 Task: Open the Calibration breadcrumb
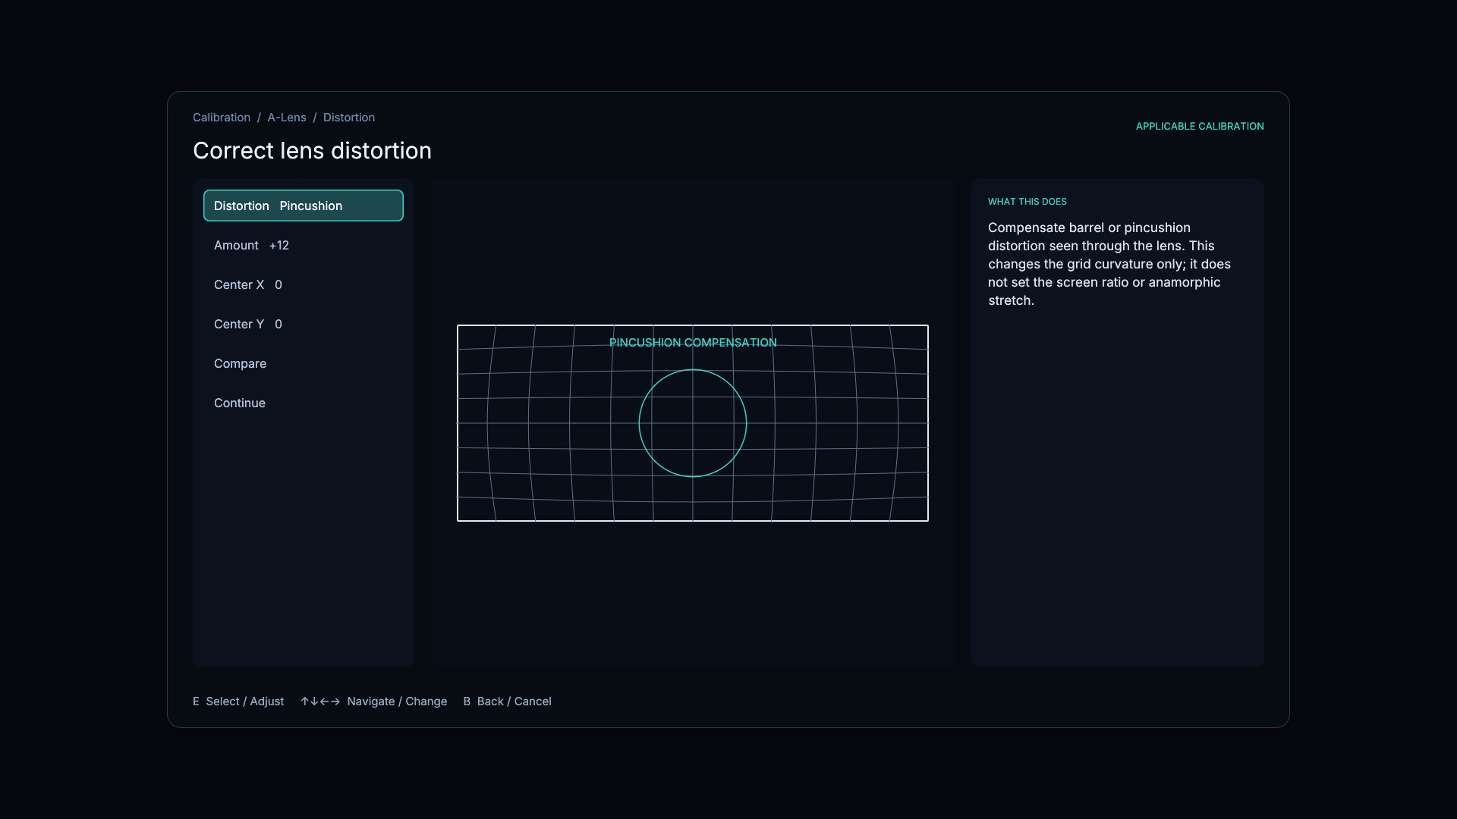click(222, 118)
